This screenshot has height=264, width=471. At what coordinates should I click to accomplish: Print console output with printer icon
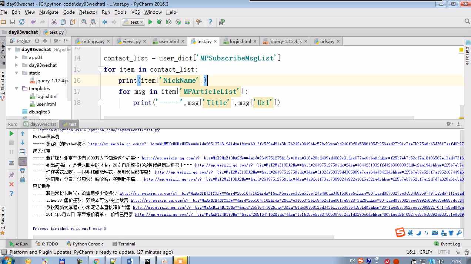tap(23, 171)
